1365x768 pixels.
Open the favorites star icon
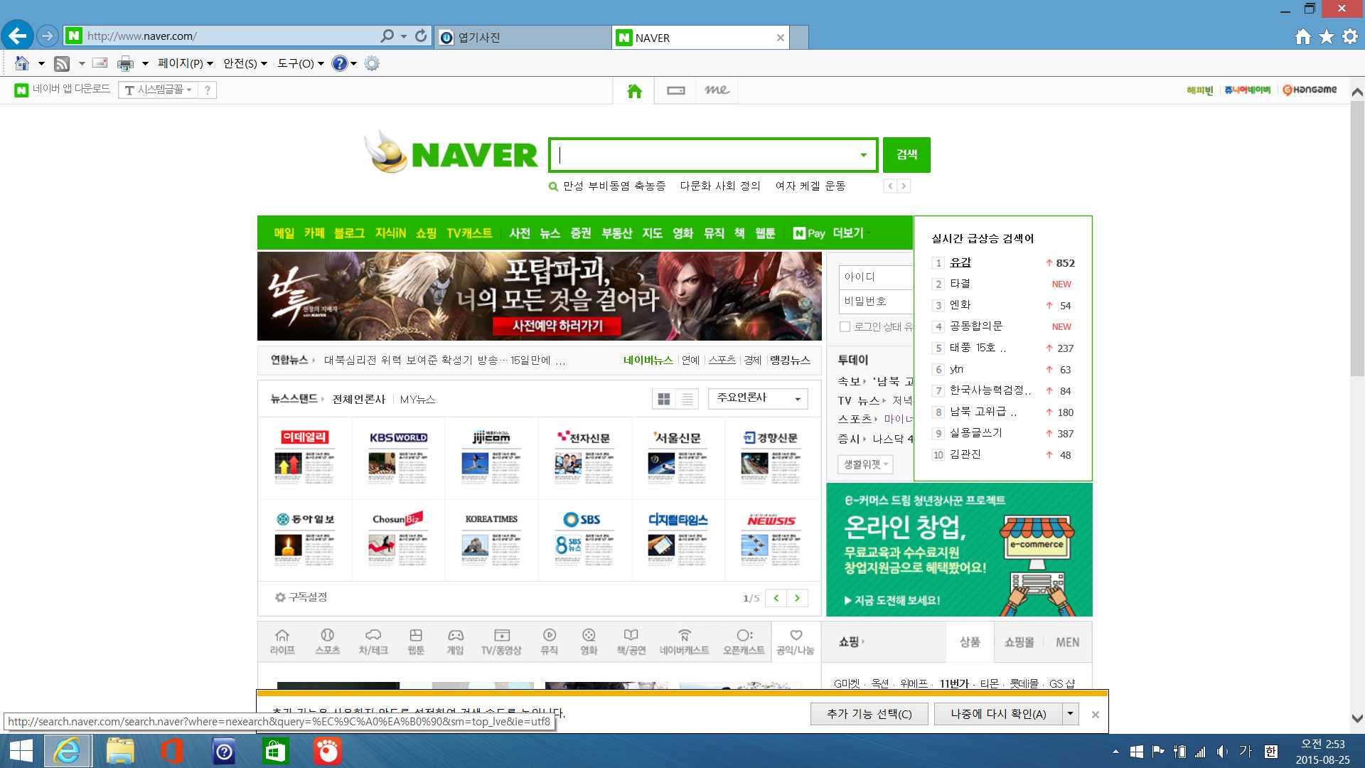click(1327, 37)
